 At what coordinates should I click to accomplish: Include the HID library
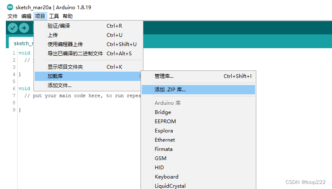point(198,168)
